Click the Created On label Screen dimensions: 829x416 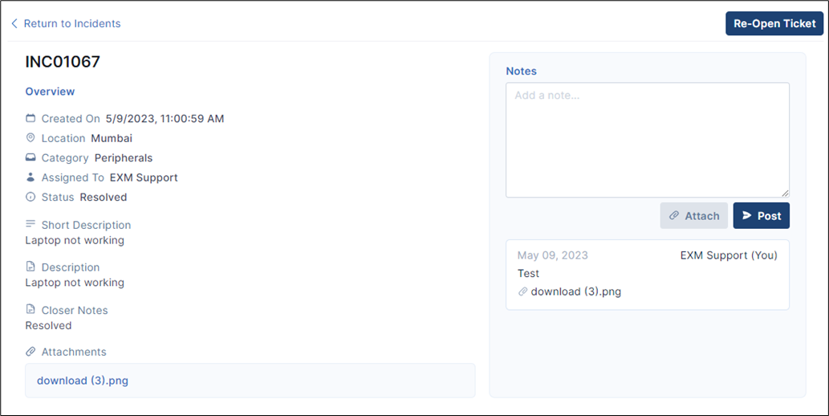[x=71, y=119]
